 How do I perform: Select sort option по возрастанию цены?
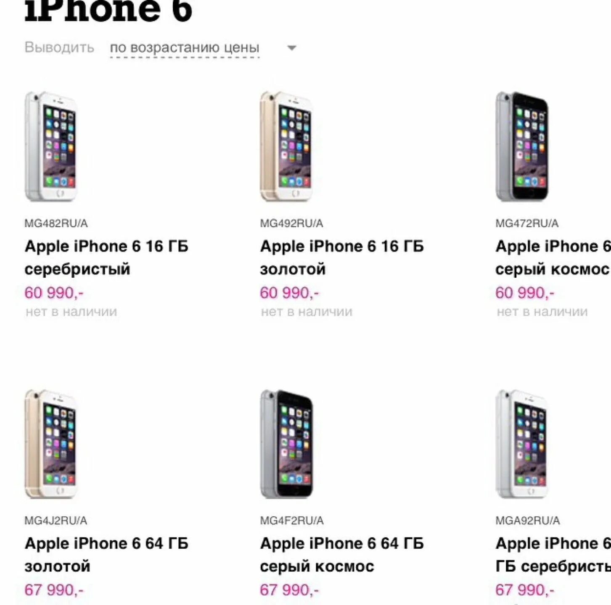click(x=185, y=48)
